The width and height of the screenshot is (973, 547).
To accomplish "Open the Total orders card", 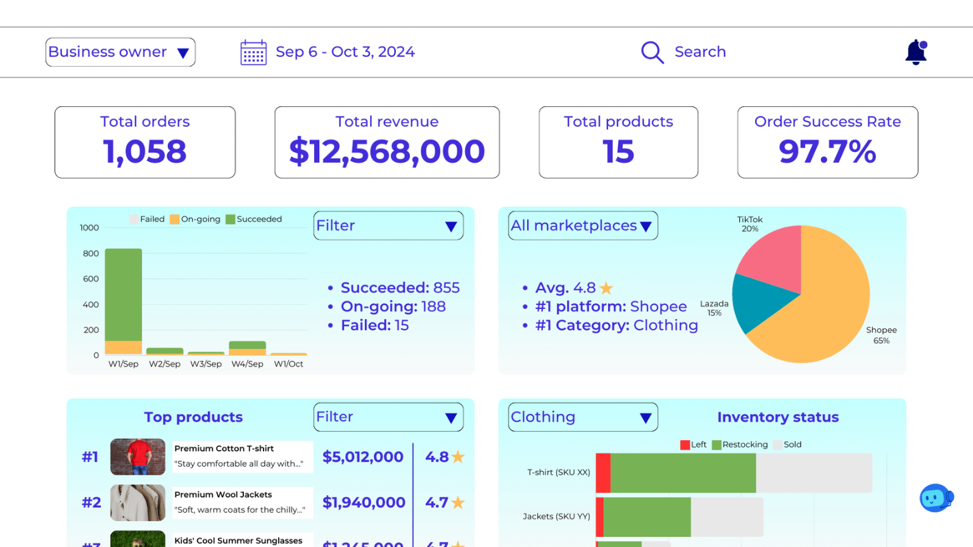I will (145, 142).
